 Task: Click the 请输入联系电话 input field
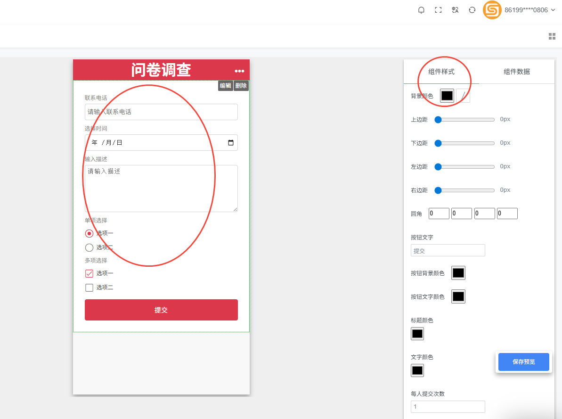tap(161, 112)
